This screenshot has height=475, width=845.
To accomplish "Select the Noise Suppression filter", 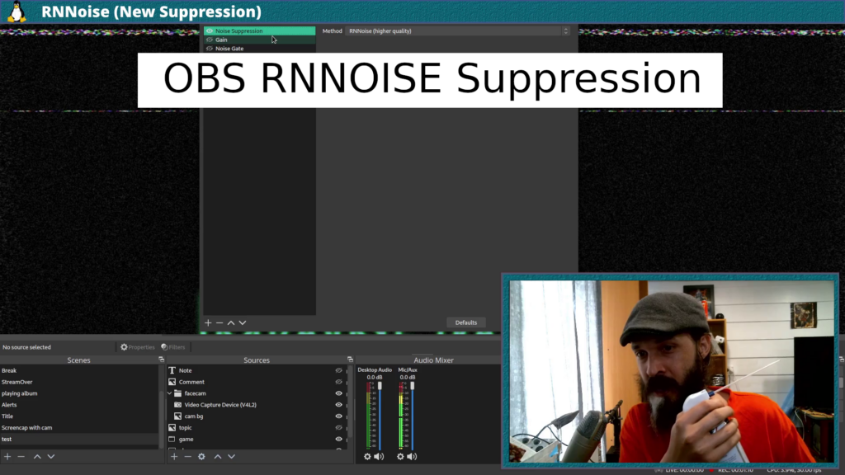I will 260,31.
